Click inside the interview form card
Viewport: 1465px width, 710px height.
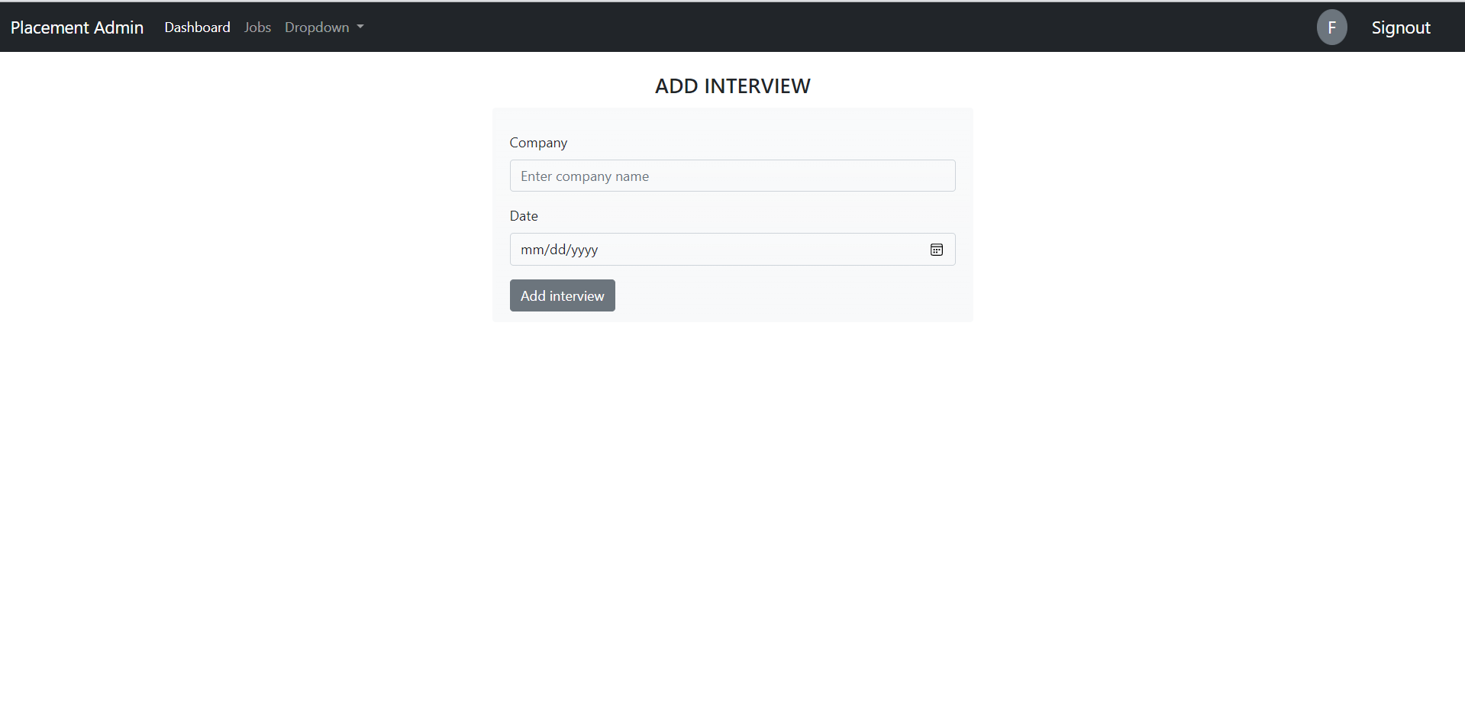pos(732,215)
